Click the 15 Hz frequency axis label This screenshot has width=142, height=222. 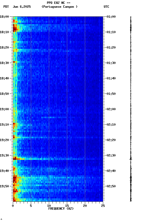click(x=67, y=206)
